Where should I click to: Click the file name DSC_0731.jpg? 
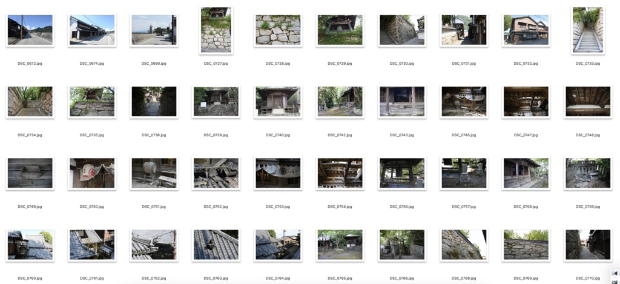point(464,64)
